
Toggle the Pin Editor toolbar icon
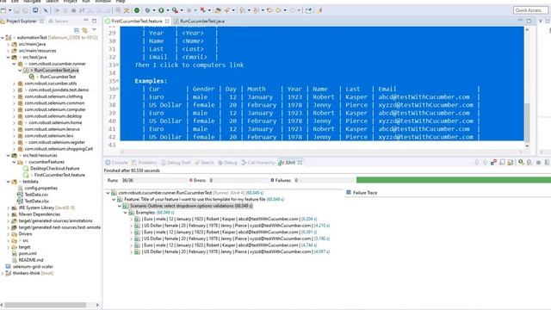tap(308, 10)
